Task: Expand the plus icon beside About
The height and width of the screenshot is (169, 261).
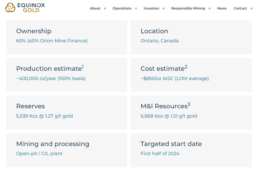Action: coord(105,9)
